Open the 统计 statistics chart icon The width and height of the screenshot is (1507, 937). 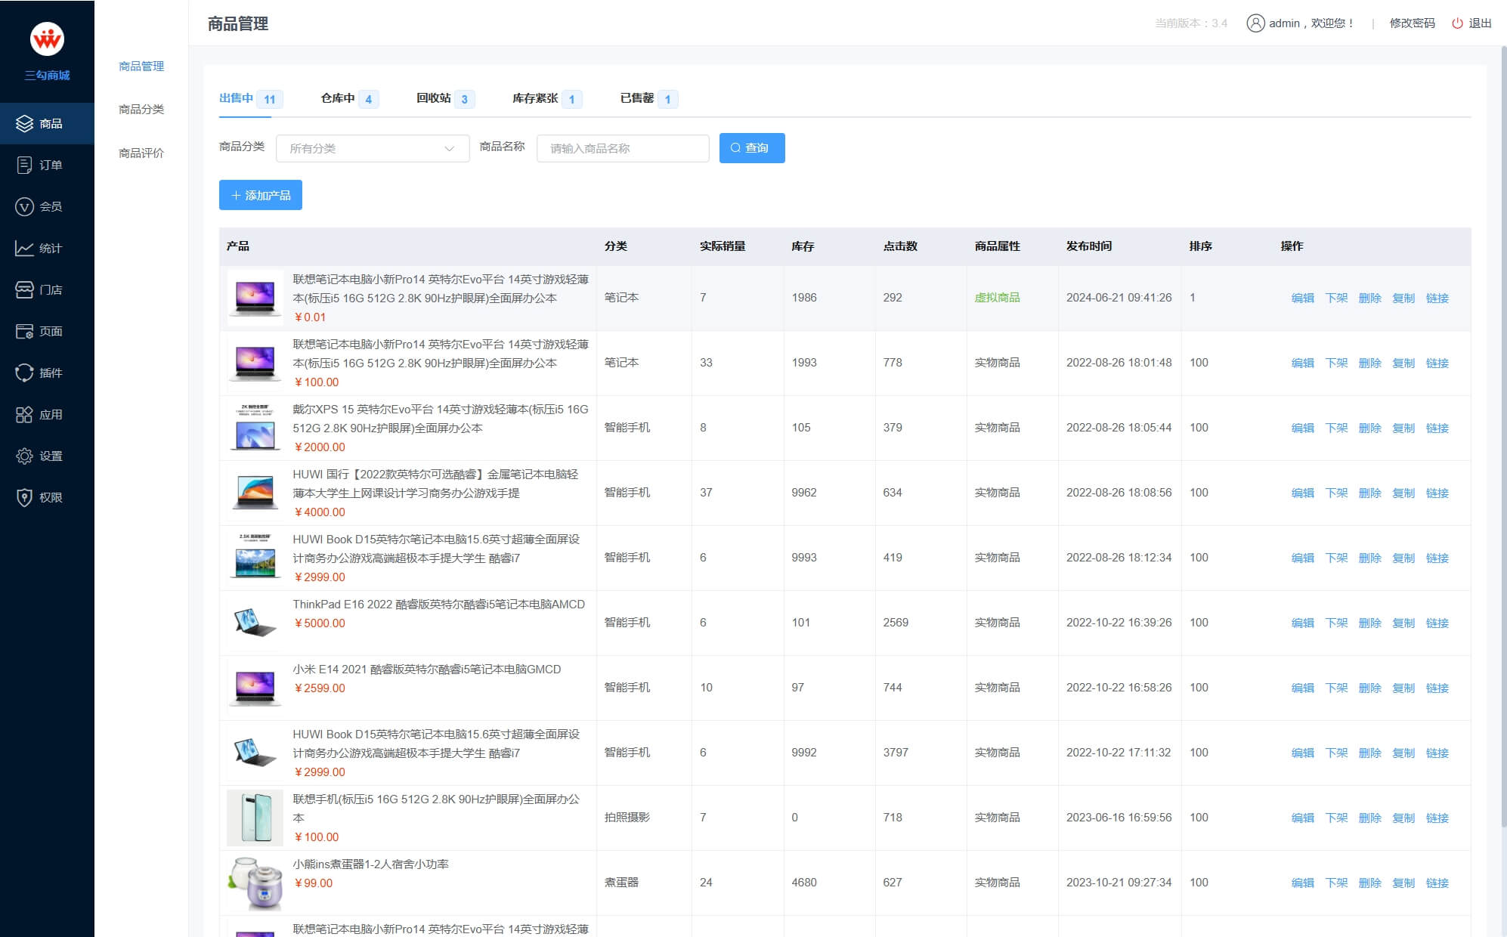[24, 248]
